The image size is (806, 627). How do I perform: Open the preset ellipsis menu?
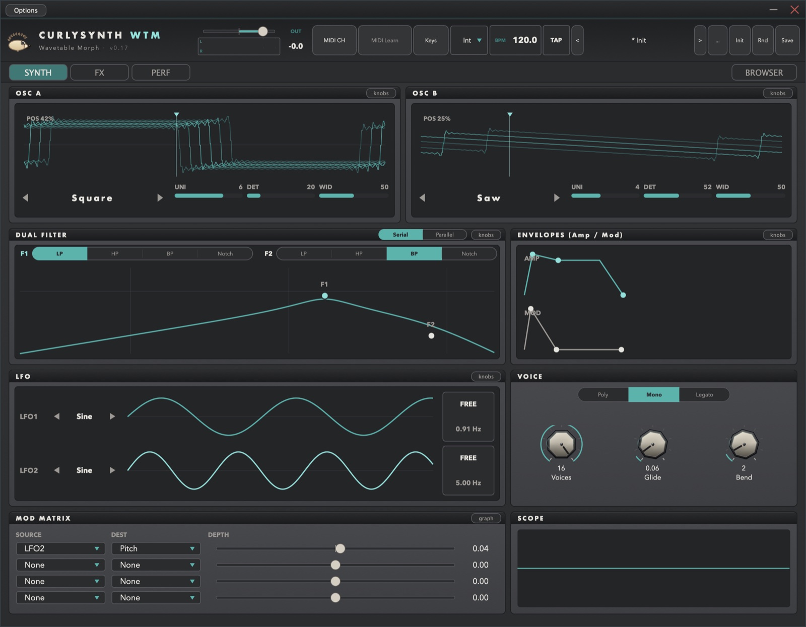tap(717, 40)
